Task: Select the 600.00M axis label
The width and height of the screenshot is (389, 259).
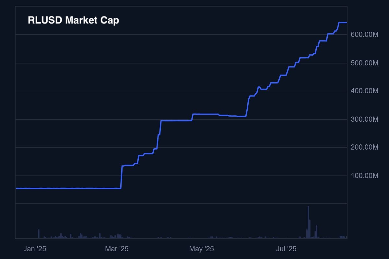Action: tap(364, 35)
